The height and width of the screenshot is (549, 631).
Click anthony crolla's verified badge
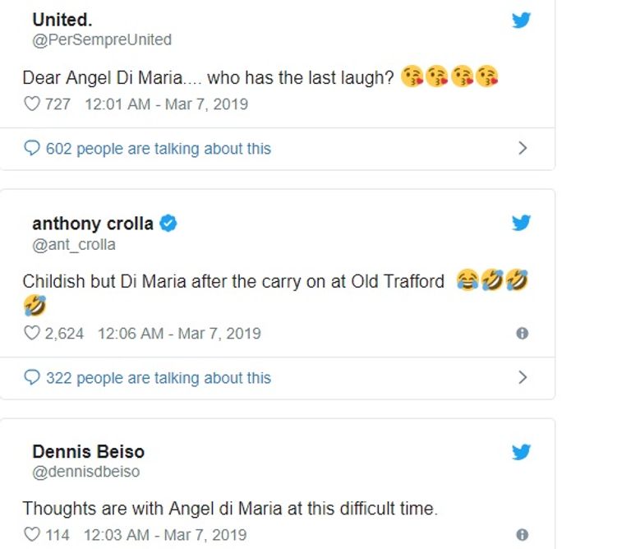click(168, 224)
